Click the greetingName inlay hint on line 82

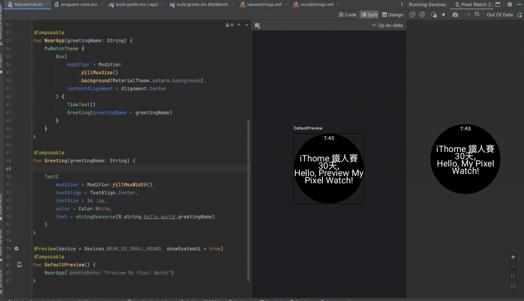84,272
